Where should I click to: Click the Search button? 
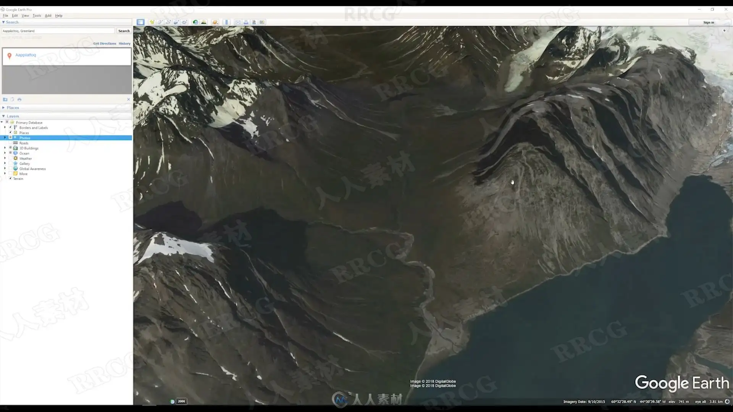click(x=124, y=31)
